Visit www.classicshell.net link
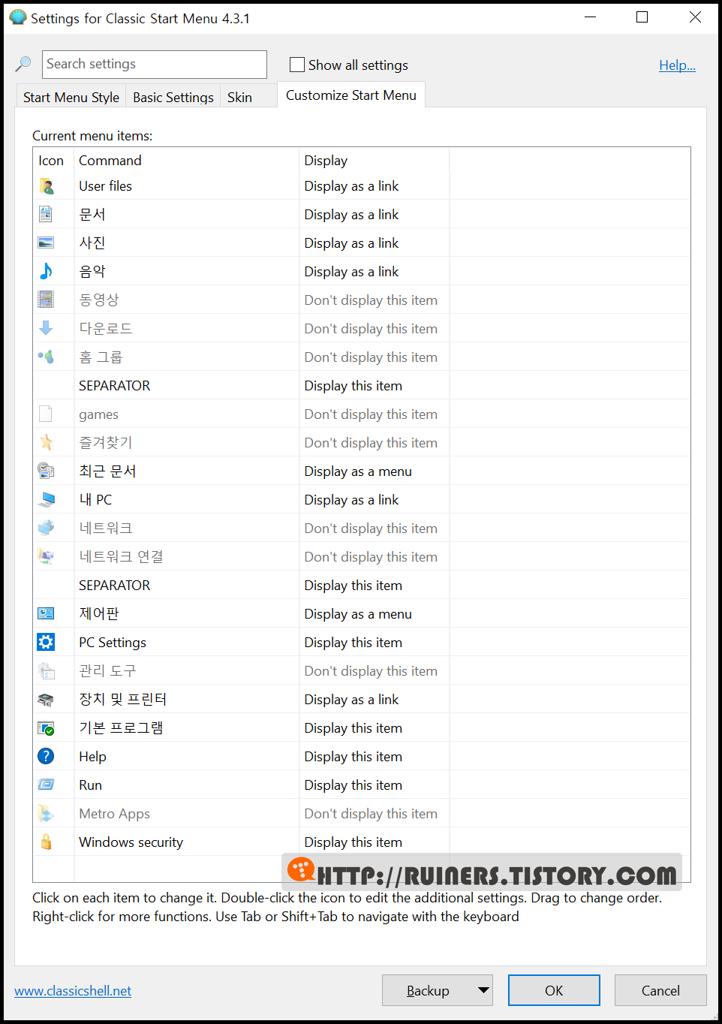The height and width of the screenshot is (1024, 722). pyautogui.click(x=73, y=991)
